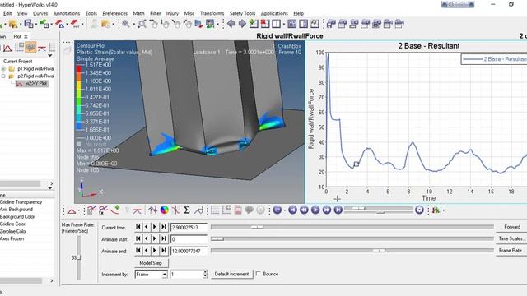Screen dimensions: 527x296
Task: Open the Annotations menu
Action: (x=67, y=13)
